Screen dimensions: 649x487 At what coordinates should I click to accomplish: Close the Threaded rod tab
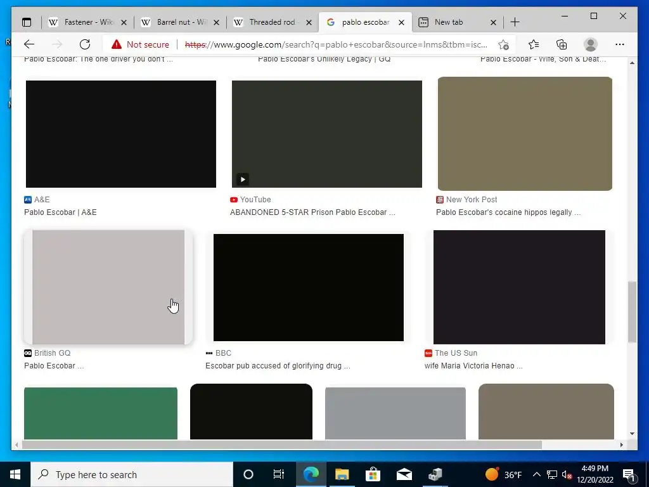309,23
